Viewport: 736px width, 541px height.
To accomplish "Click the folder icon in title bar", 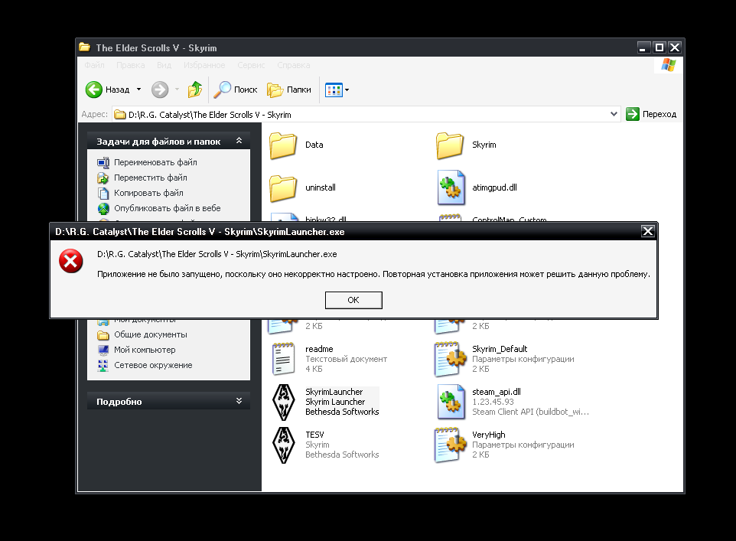I will pos(85,47).
